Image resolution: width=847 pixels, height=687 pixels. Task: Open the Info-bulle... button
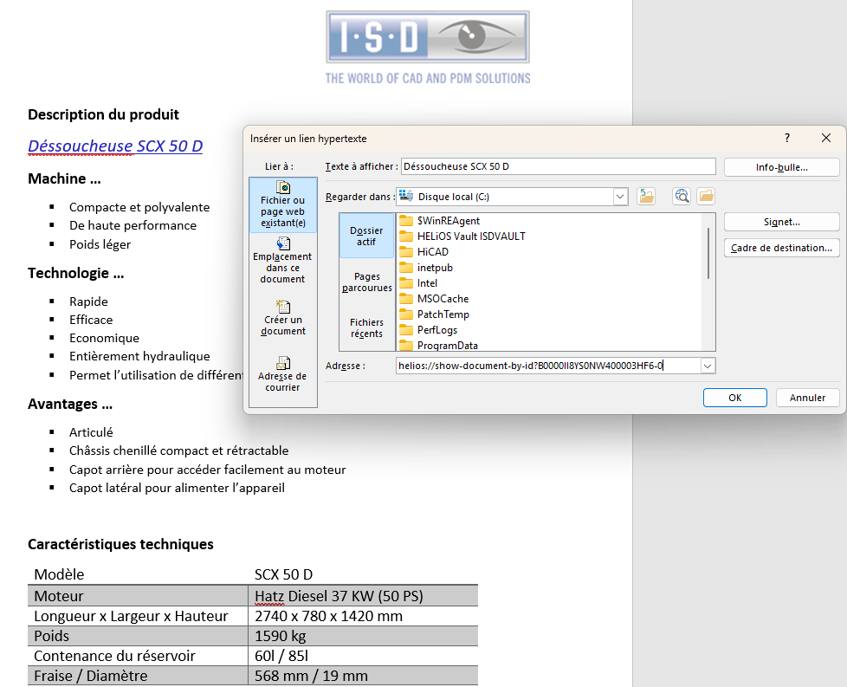pyautogui.click(x=782, y=167)
